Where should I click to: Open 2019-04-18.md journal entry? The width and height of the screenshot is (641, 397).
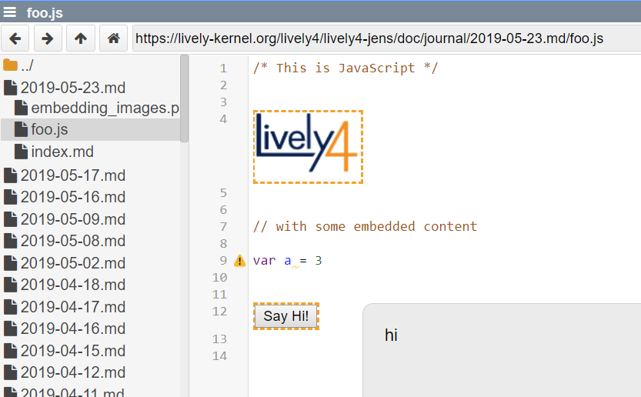72,285
